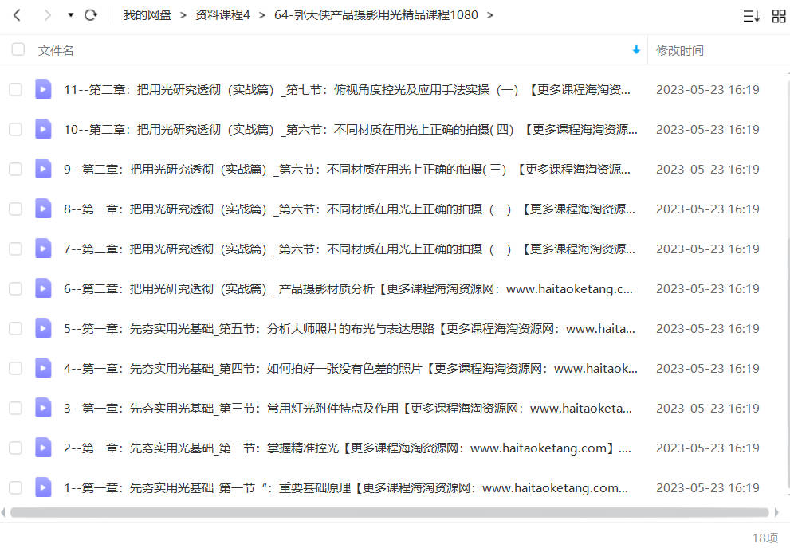Select file name 1--第一章 第一节 重要基础原理

346,487
